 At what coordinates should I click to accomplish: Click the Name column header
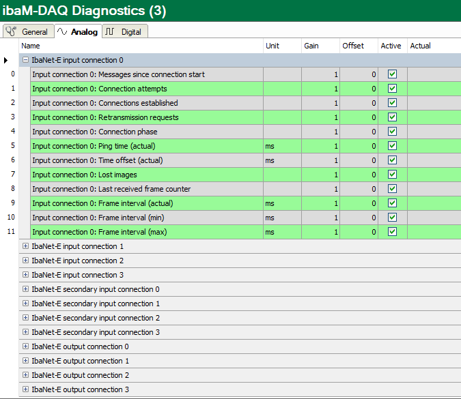coord(141,46)
